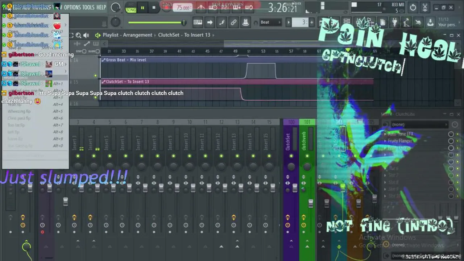This screenshot has width=464, height=261.
Task: Click the latency clock icon on Insert 8
Action: 154,225
